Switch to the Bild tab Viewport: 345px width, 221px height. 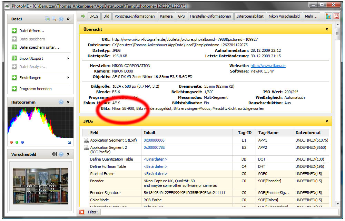click(x=106, y=16)
